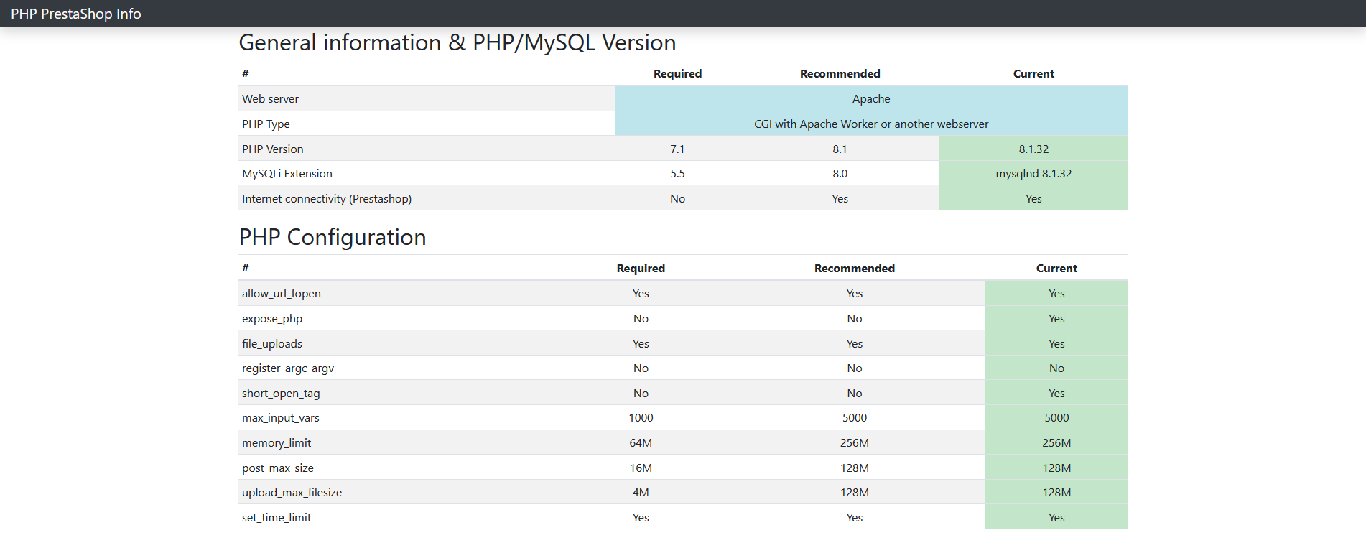Click the file_uploads row label
The width and height of the screenshot is (1366, 543).
(x=272, y=344)
